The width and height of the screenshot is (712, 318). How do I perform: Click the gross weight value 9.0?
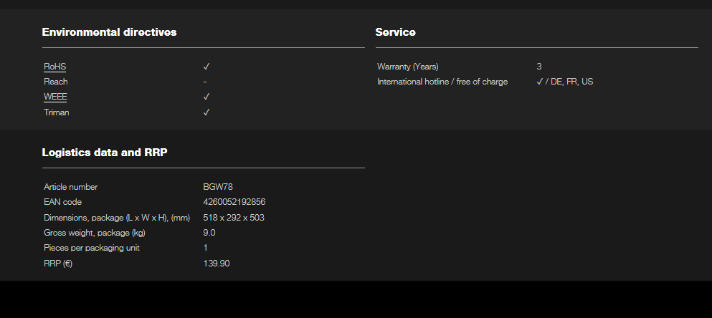click(209, 233)
